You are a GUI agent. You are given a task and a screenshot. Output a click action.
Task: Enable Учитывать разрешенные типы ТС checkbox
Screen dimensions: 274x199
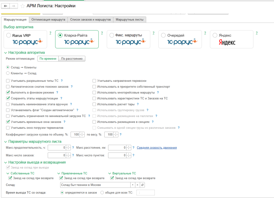[x=8, y=81]
